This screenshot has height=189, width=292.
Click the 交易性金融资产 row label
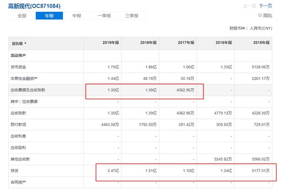click(24, 78)
